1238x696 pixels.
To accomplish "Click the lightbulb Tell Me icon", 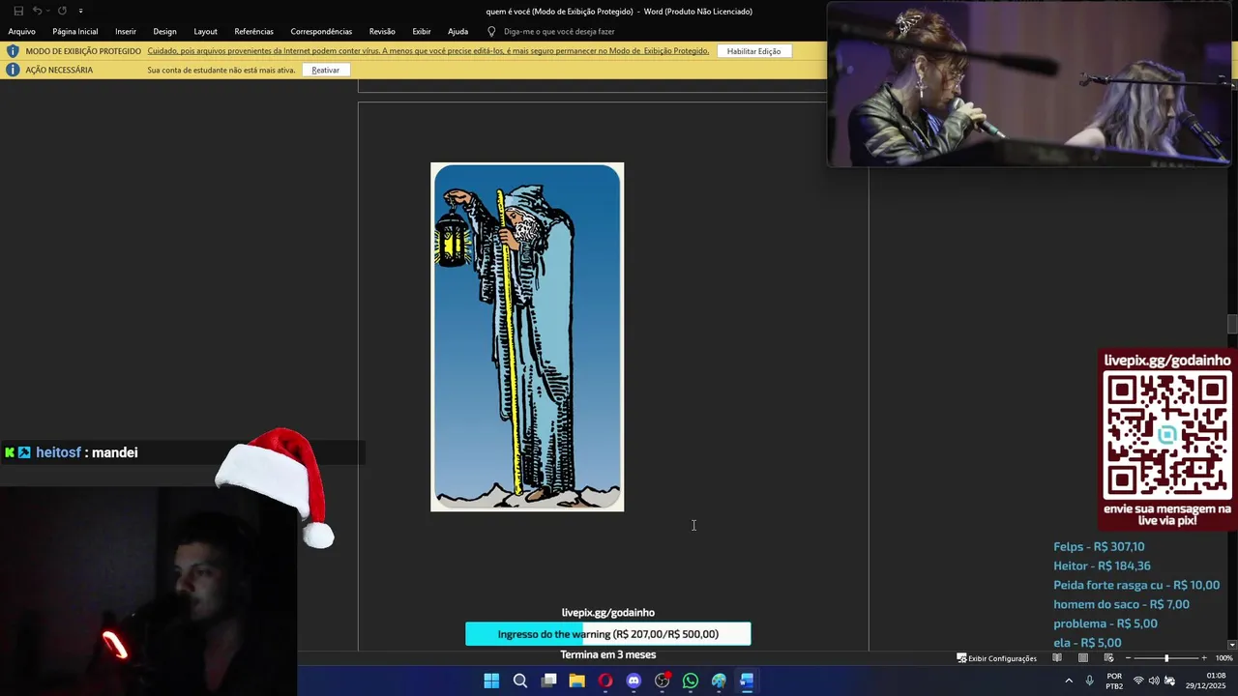I will [x=491, y=31].
